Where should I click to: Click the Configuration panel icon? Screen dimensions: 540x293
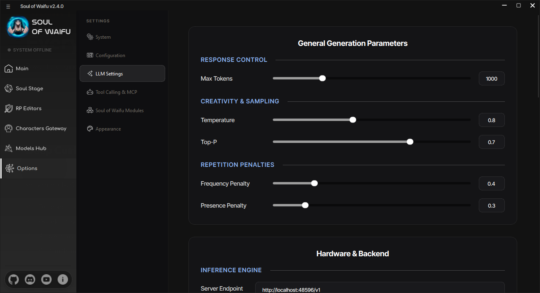(x=90, y=55)
